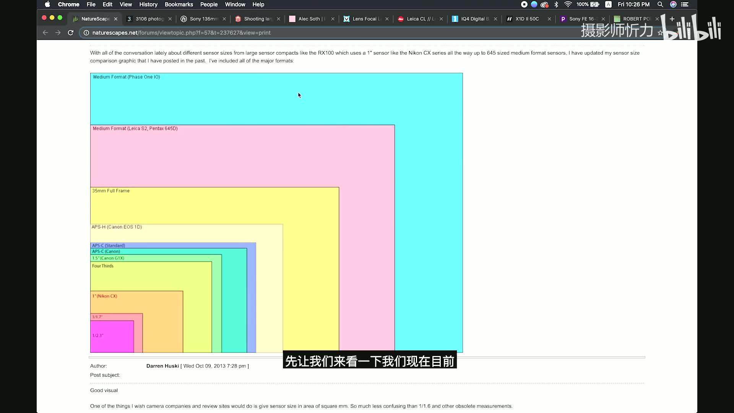The width and height of the screenshot is (734, 413).
Task: Click the Four Thirds label
Action: [103, 266]
